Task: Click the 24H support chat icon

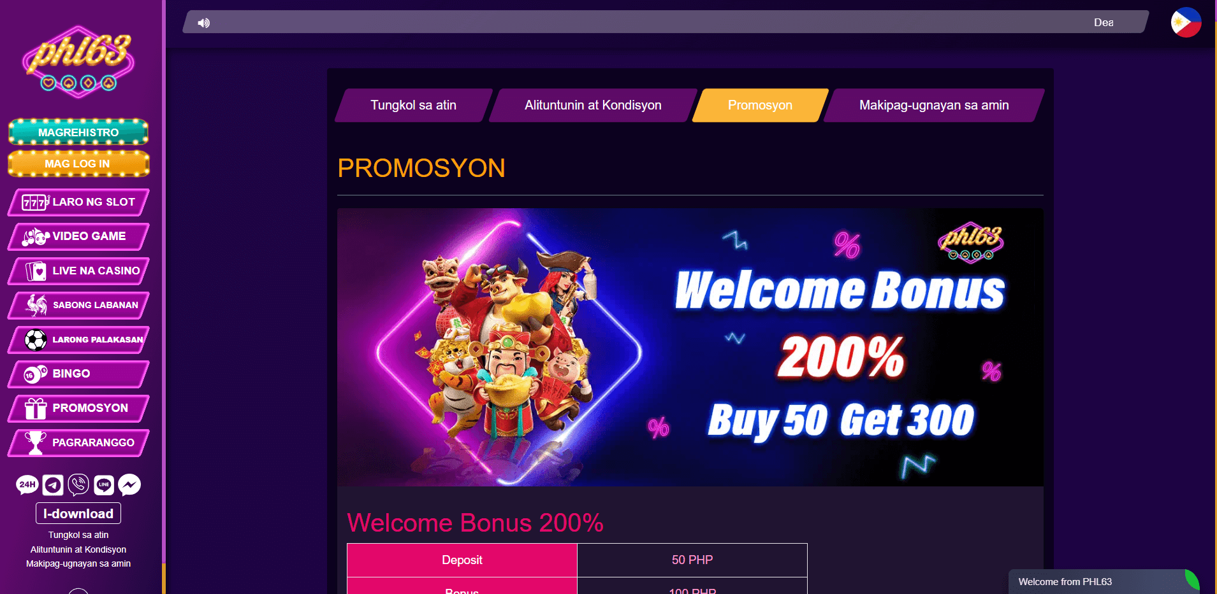Action: (x=27, y=485)
